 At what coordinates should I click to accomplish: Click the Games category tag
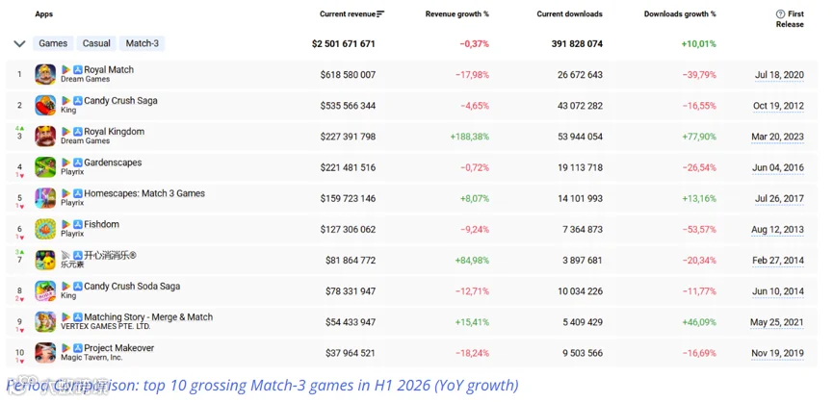[53, 43]
